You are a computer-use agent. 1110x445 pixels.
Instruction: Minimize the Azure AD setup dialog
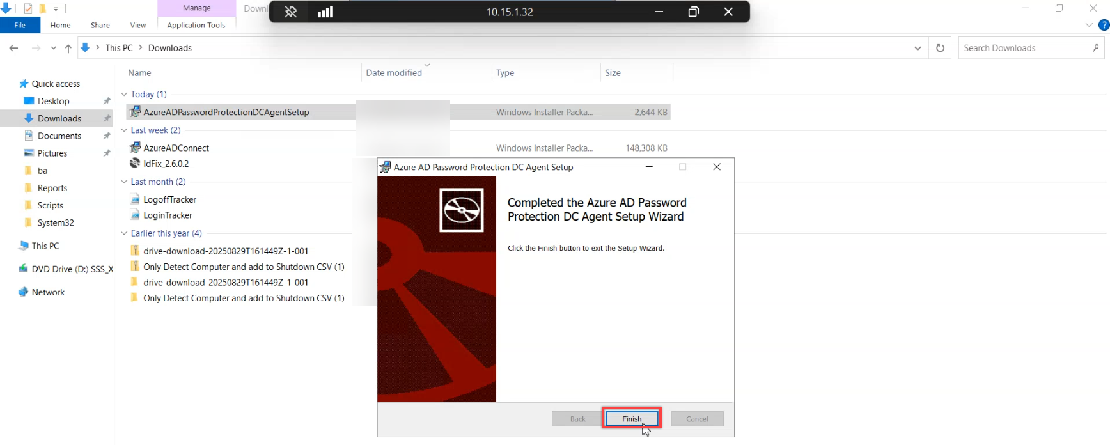pos(649,167)
